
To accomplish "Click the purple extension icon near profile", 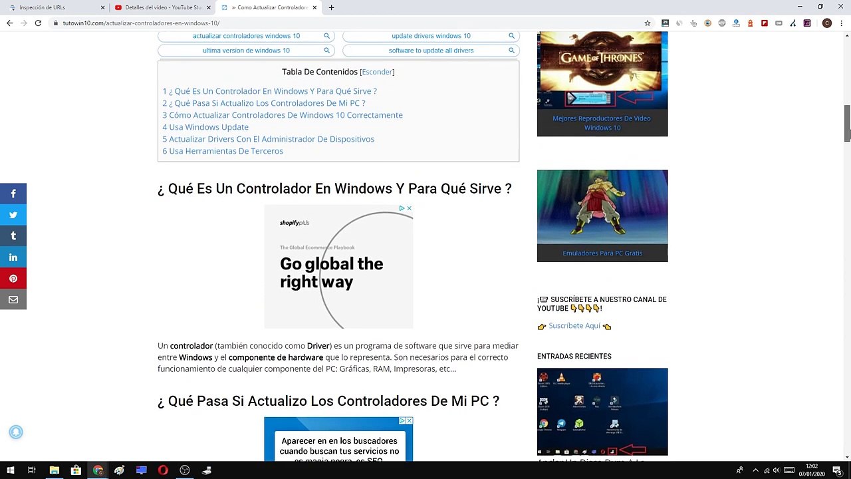I will (x=807, y=23).
